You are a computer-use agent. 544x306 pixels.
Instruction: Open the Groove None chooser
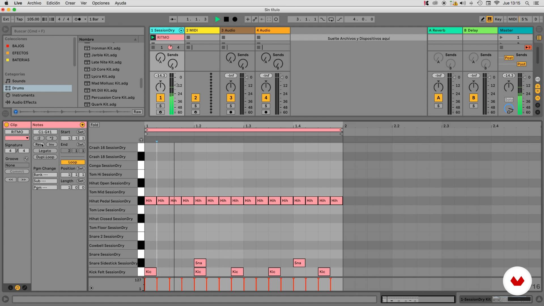(17, 165)
